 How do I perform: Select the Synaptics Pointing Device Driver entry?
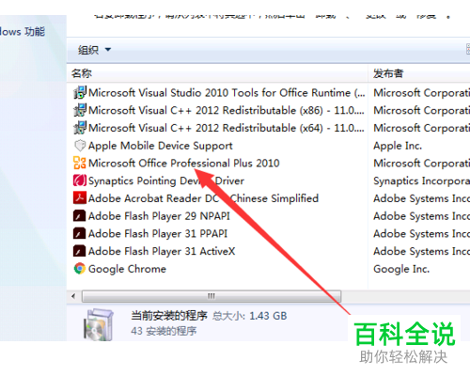click(166, 180)
